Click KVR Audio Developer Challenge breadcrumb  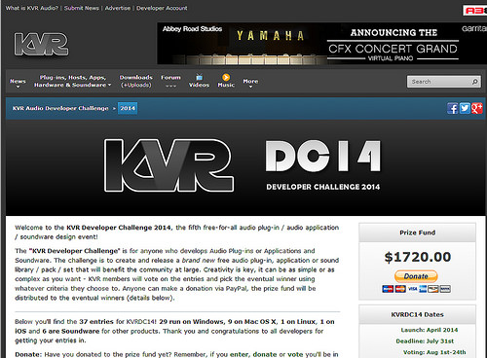tap(60, 108)
